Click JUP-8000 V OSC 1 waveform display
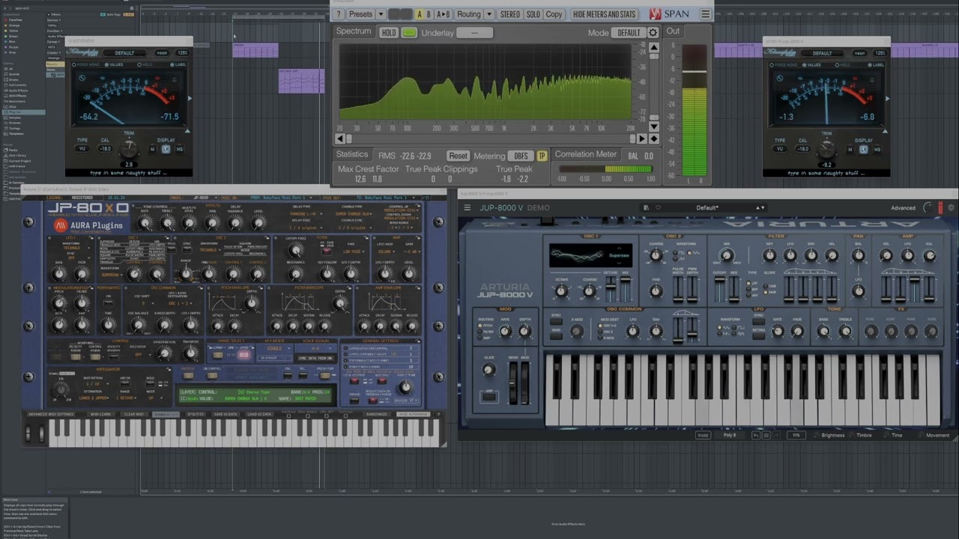The image size is (959, 539). (x=590, y=255)
